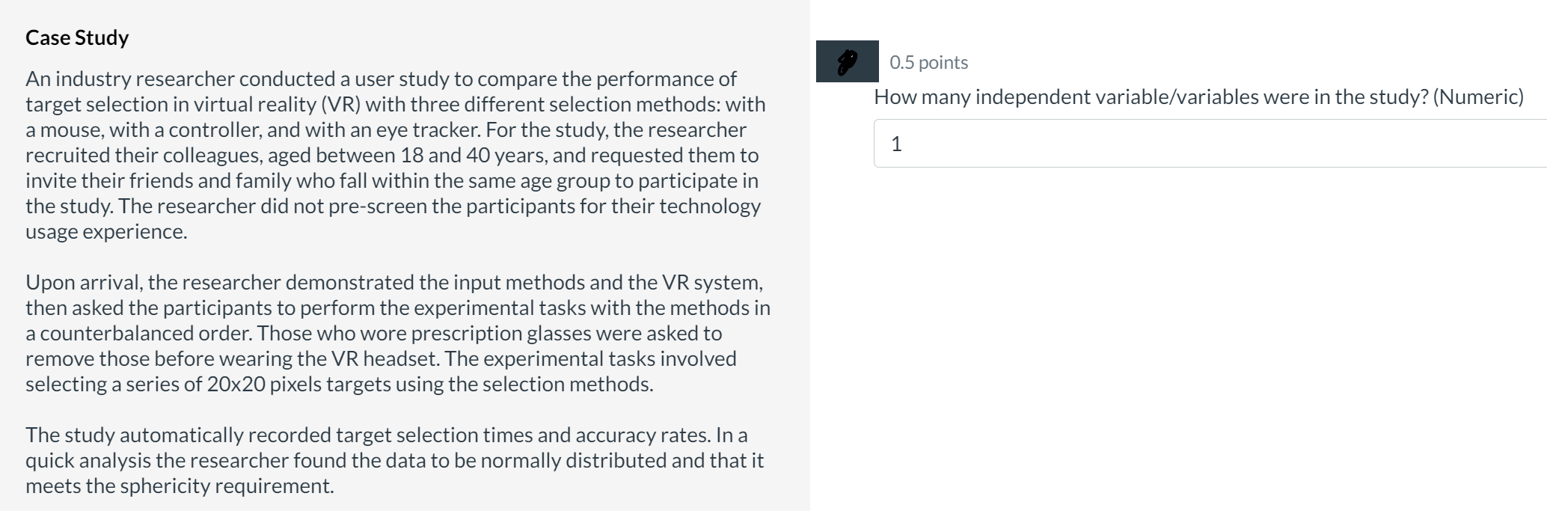The height and width of the screenshot is (511, 1547).
Task: Click the first case study paragraph
Action: 389,153
